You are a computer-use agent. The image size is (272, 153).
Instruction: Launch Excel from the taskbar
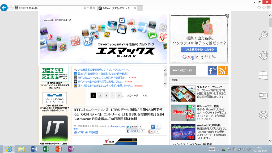(46, 149)
